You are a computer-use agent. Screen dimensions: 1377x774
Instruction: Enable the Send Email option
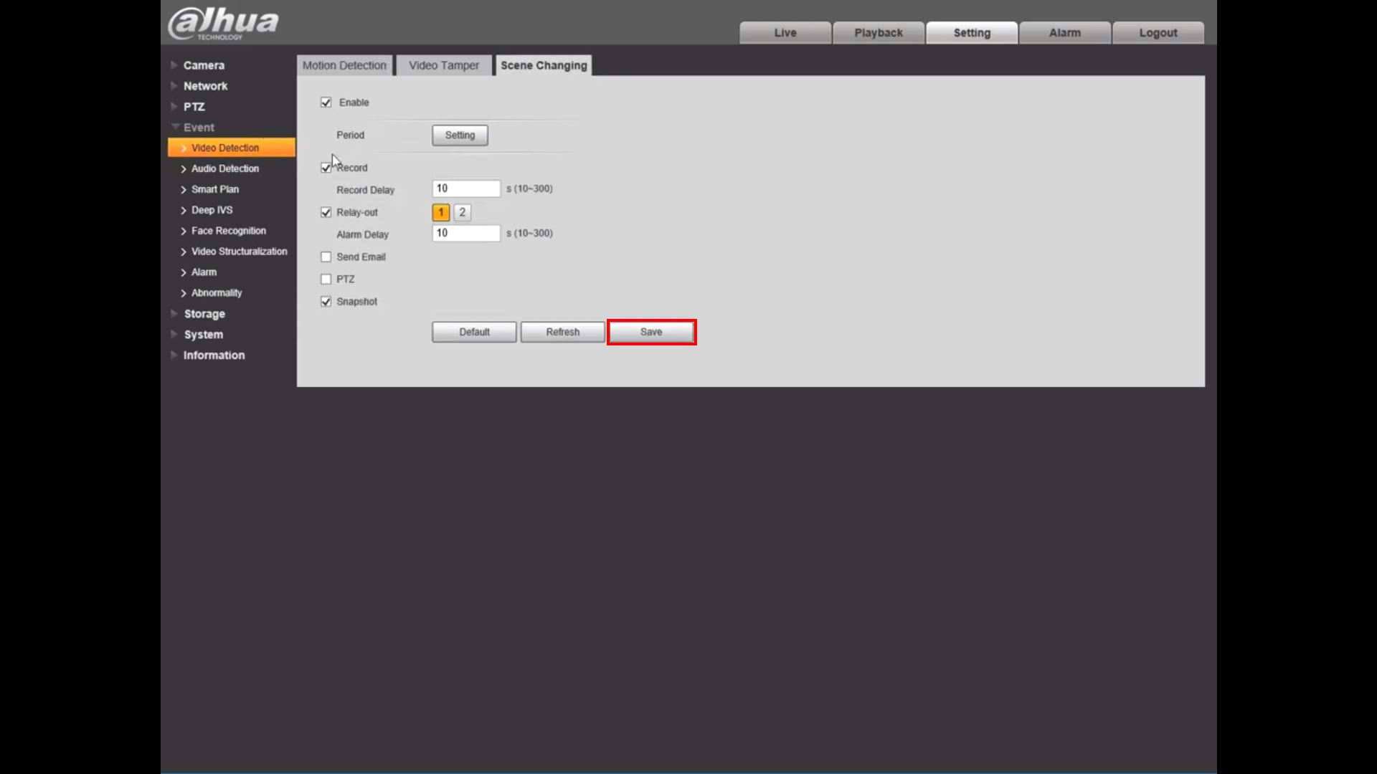point(326,257)
